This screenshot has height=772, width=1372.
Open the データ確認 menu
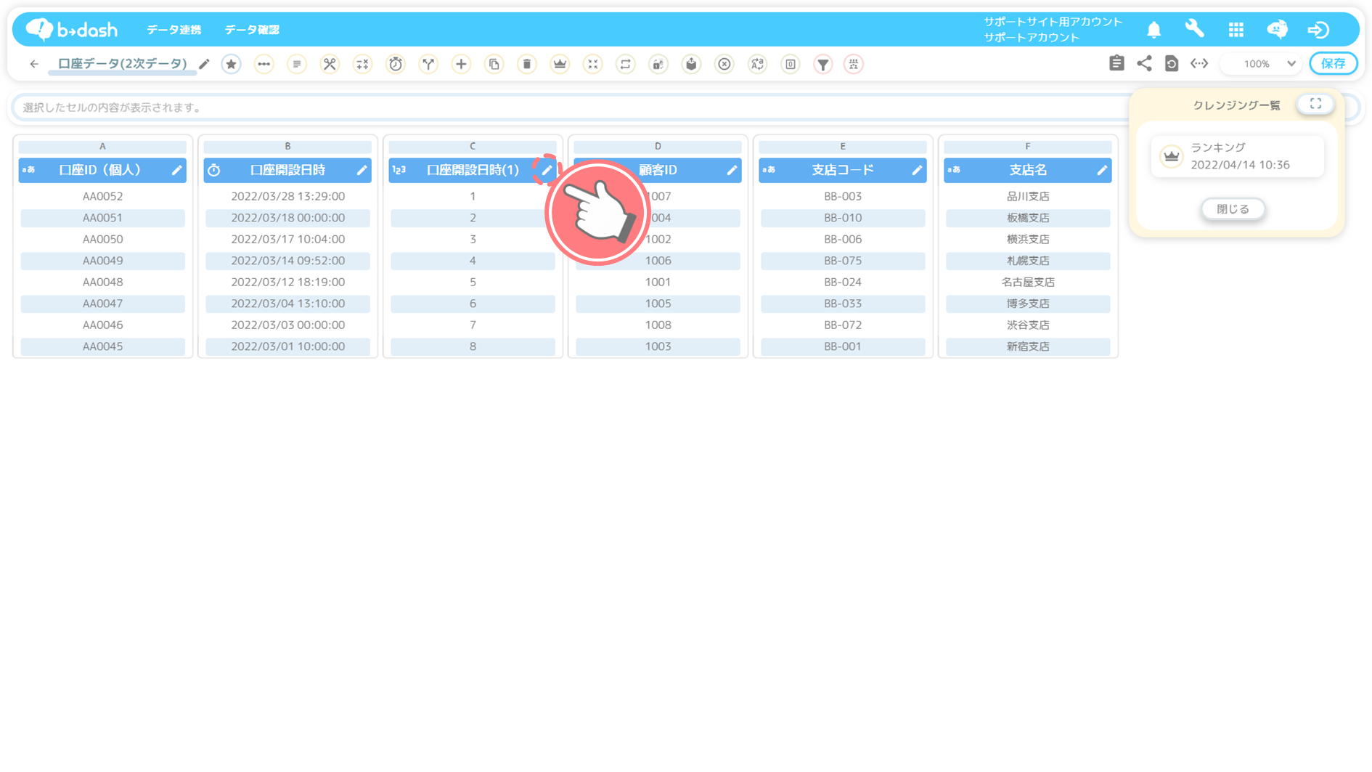[x=252, y=30]
